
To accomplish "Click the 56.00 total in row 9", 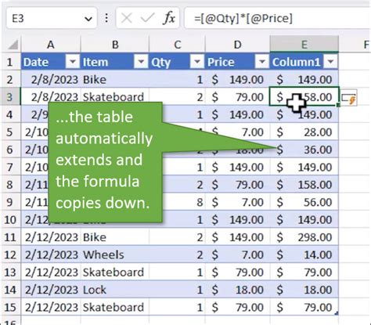I will [x=304, y=202].
